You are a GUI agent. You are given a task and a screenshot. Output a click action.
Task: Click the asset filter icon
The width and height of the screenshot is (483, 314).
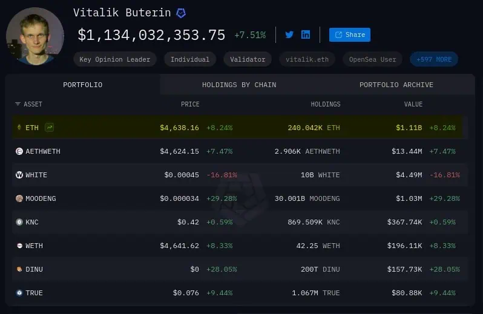pos(18,104)
